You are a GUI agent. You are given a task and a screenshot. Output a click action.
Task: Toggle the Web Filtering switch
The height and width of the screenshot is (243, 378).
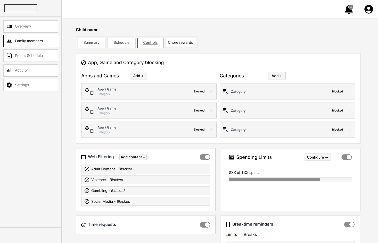(x=205, y=157)
